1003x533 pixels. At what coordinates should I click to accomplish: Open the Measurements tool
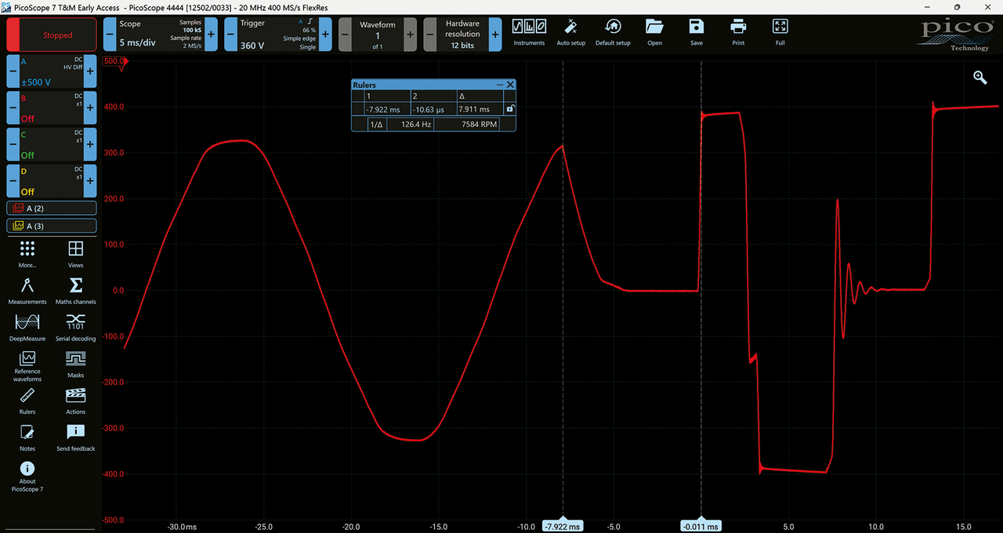[27, 291]
